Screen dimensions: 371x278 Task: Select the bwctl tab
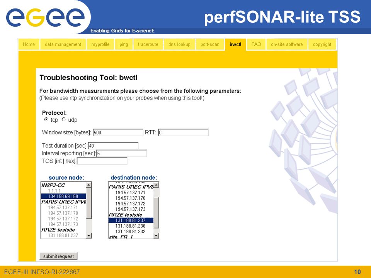tap(235, 44)
